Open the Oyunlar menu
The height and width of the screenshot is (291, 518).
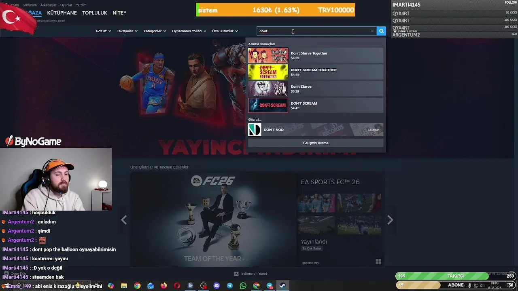point(66,5)
